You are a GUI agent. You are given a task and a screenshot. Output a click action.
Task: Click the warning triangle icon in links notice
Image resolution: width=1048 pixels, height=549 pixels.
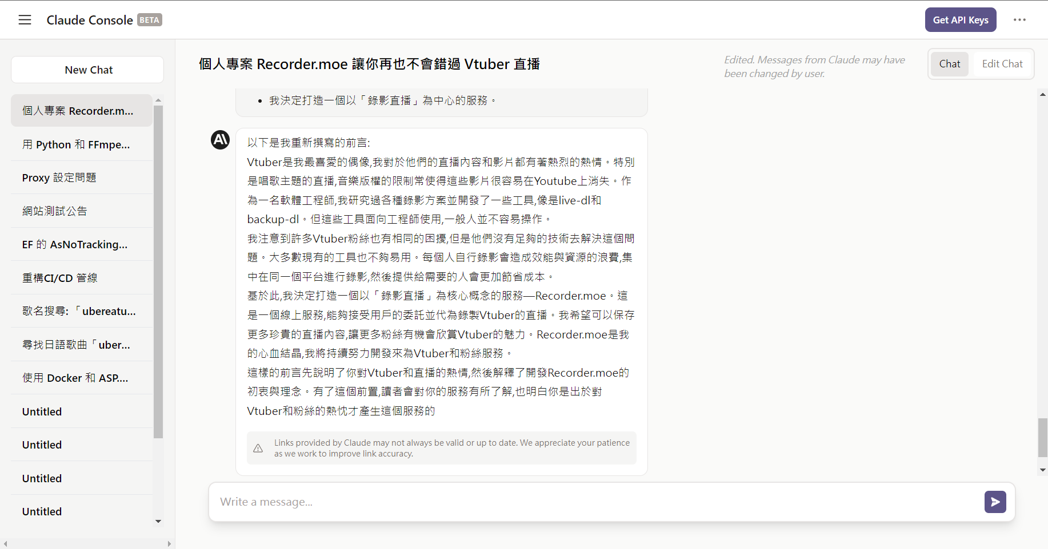click(x=258, y=448)
